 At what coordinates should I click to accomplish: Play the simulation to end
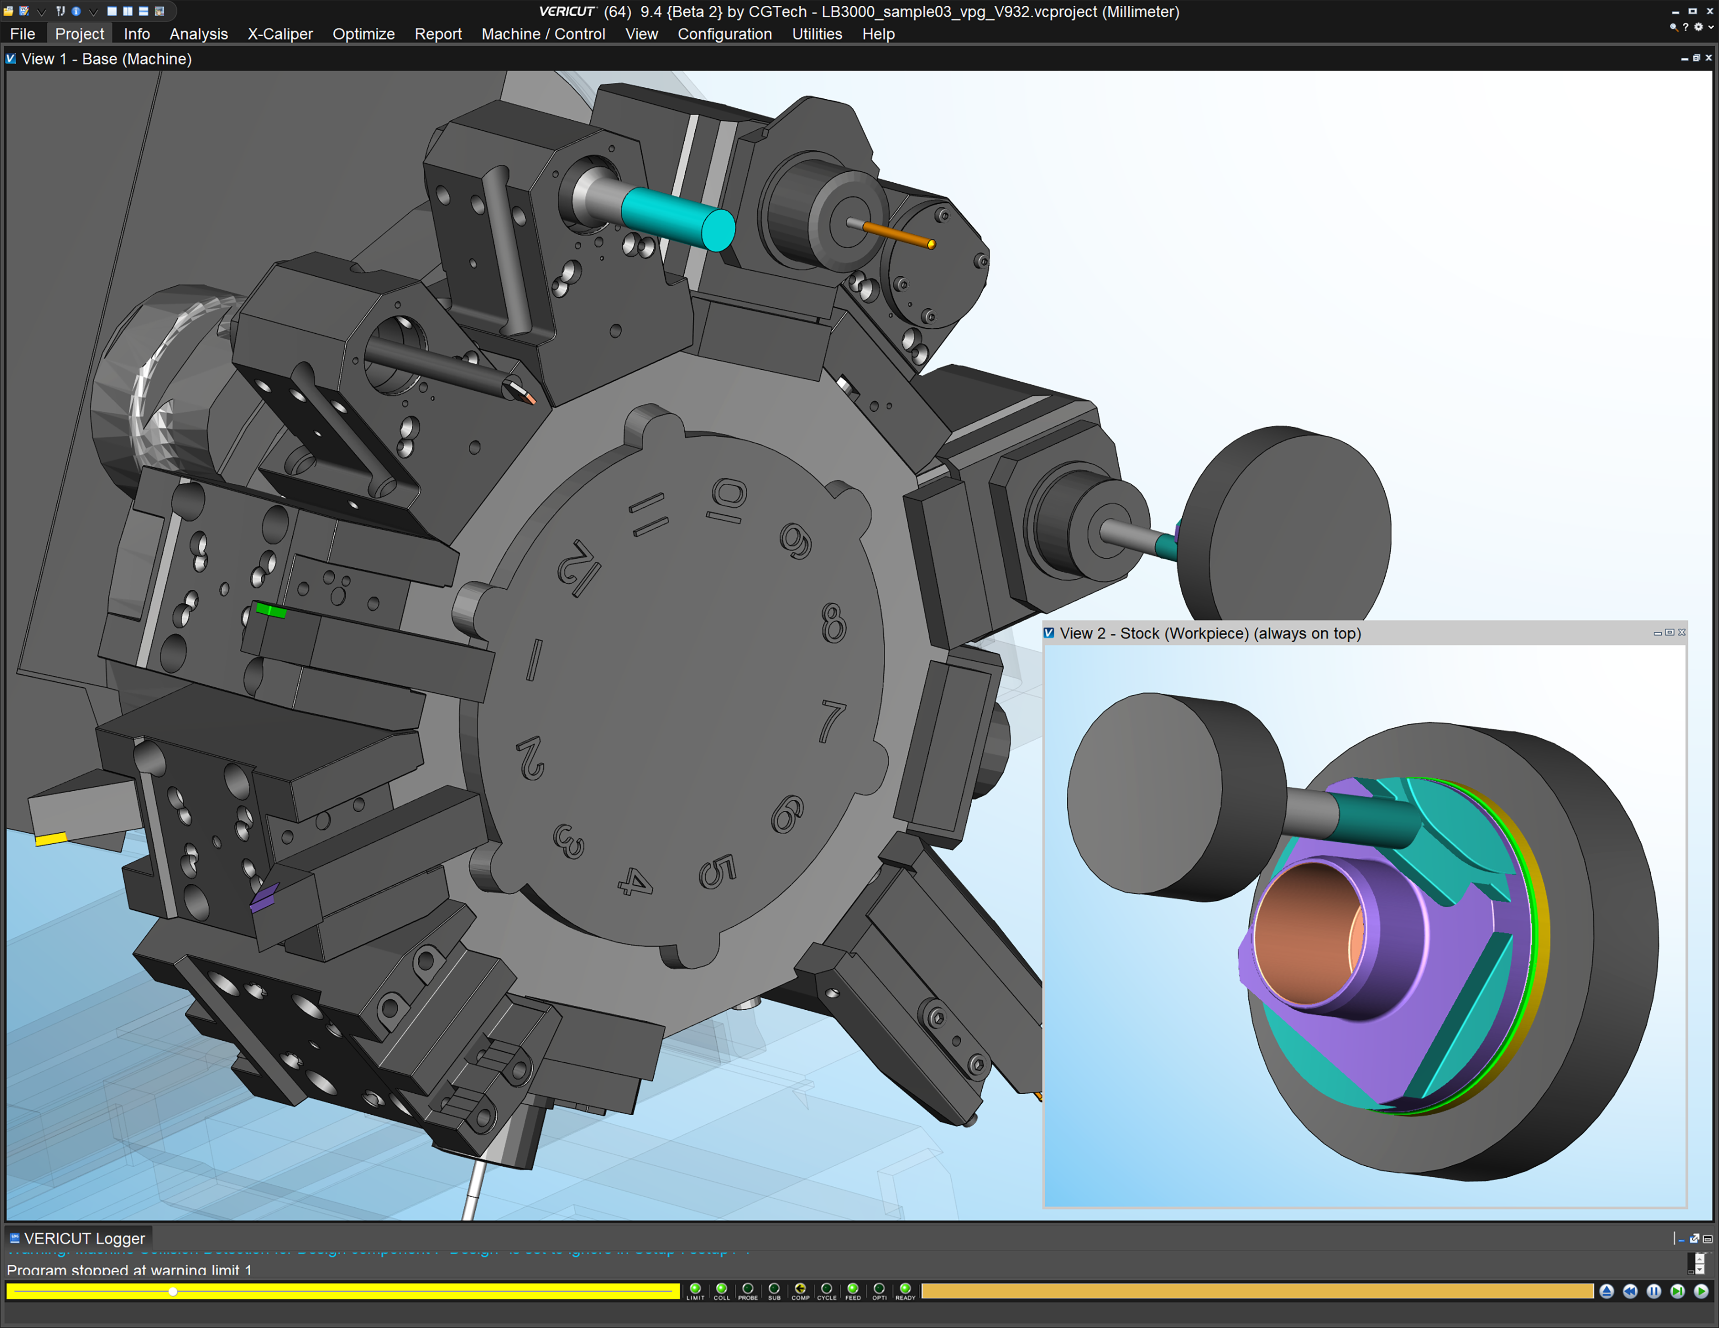(1701, 1291)
